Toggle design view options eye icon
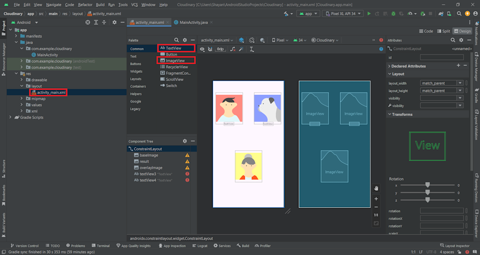 pyautogui.click(x=203, y=49)
